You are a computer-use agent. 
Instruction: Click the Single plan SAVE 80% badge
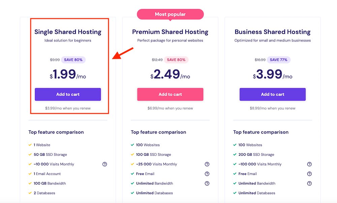click(x=73, y=60)
